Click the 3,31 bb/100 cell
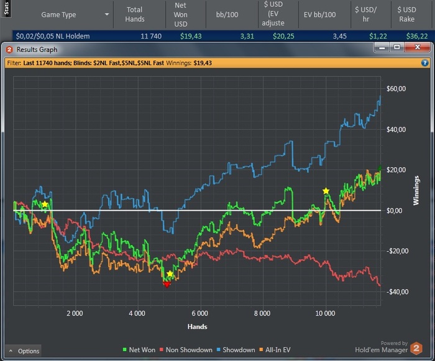 [247, 36]
